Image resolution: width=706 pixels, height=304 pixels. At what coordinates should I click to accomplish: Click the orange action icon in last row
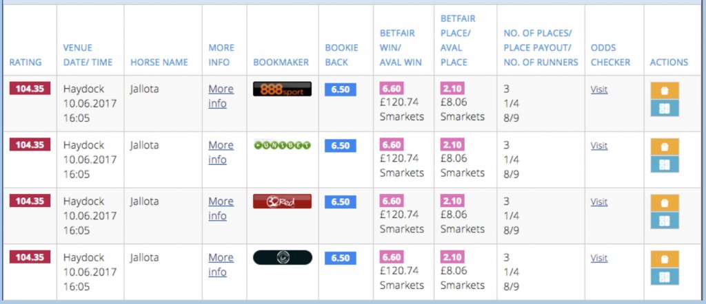665,259
